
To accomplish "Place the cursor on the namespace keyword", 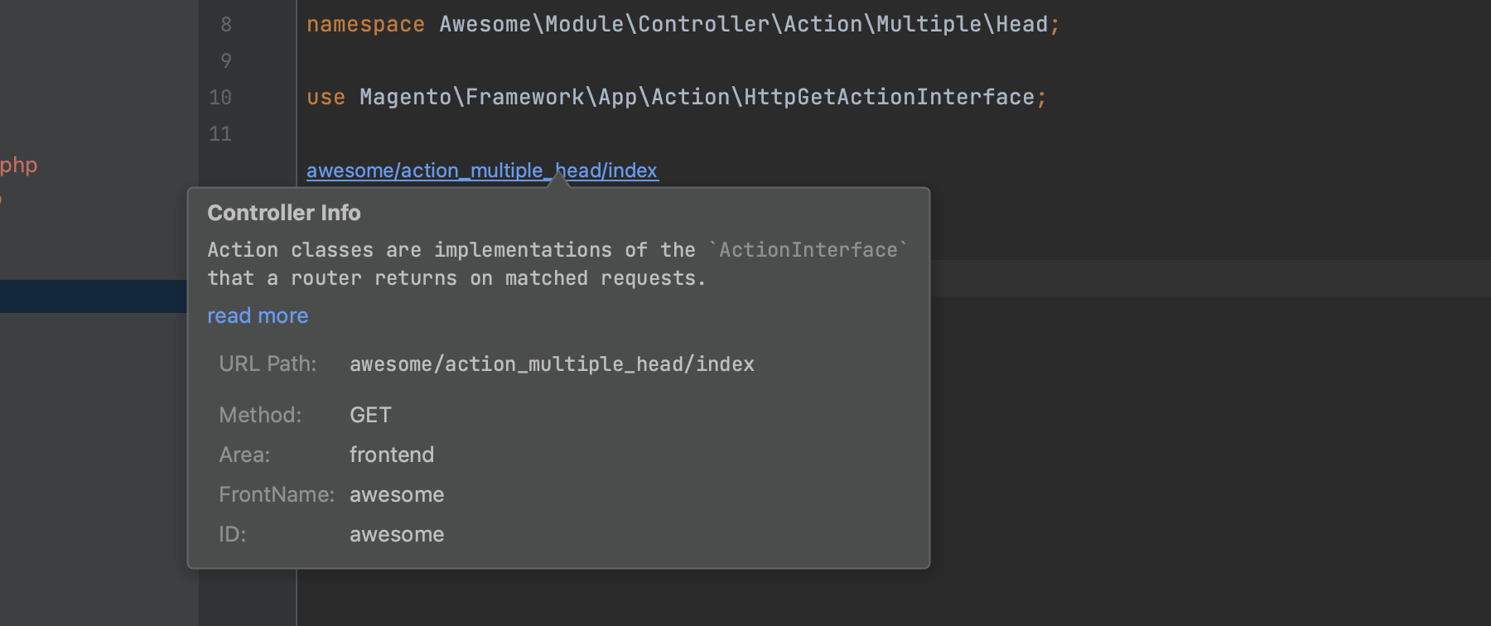I will point(364,25).
